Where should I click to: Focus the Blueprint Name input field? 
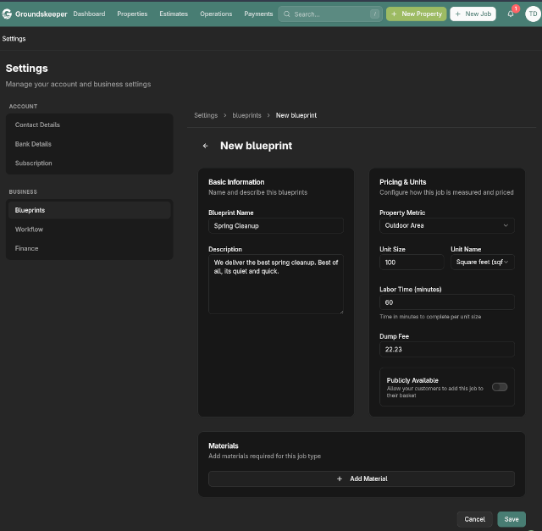click(275, 226)
